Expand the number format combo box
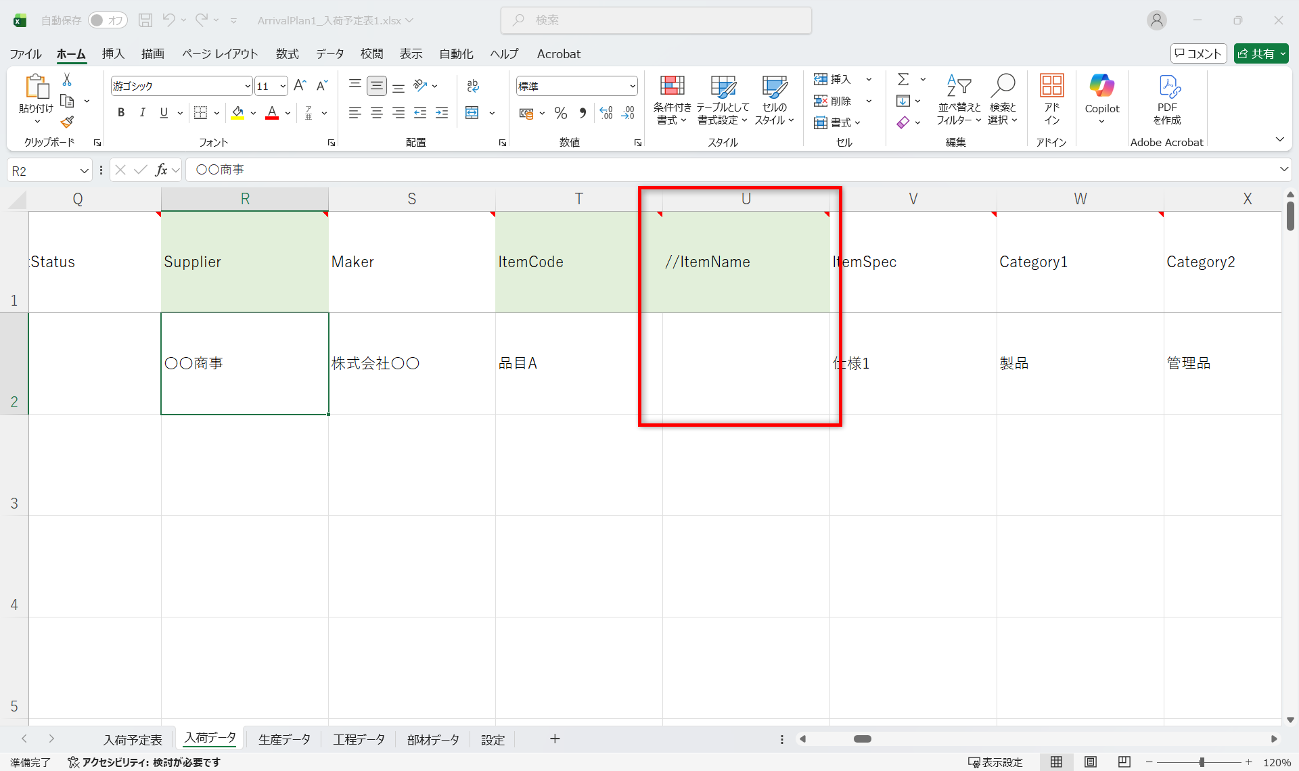The image size is (1299, 771). [632, 87]
